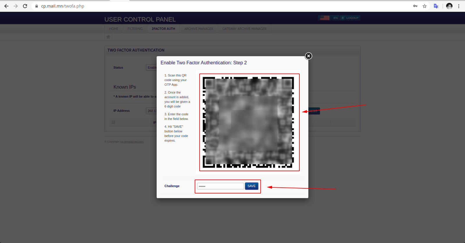Focus the IP Address input field

point(151,111)
